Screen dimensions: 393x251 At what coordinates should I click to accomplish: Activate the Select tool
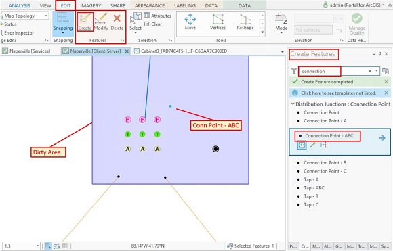click(136, 22)
